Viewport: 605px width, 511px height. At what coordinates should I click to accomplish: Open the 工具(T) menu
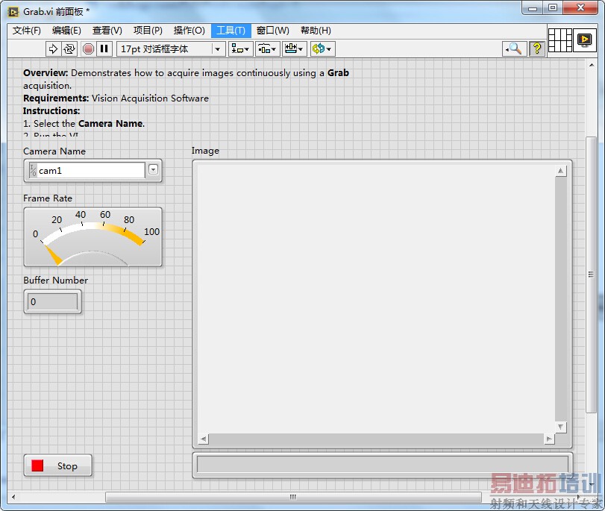point(231,31)
